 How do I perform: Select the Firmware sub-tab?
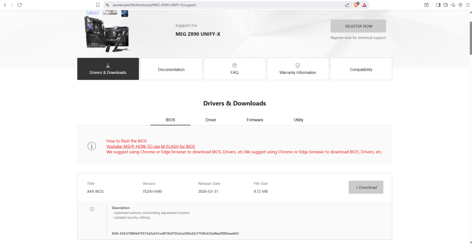pos(255,120)
